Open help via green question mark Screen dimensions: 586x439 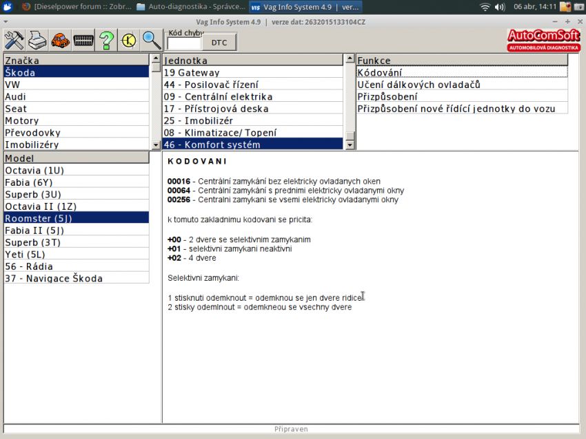click(106, 40)
